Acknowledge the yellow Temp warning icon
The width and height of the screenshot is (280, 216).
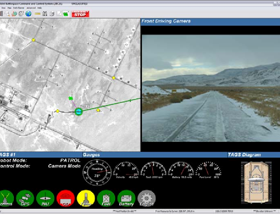pos(86,198)
